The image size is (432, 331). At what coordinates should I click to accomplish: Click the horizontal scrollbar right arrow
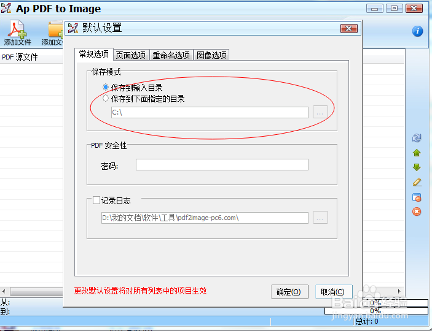pos(399,291)
